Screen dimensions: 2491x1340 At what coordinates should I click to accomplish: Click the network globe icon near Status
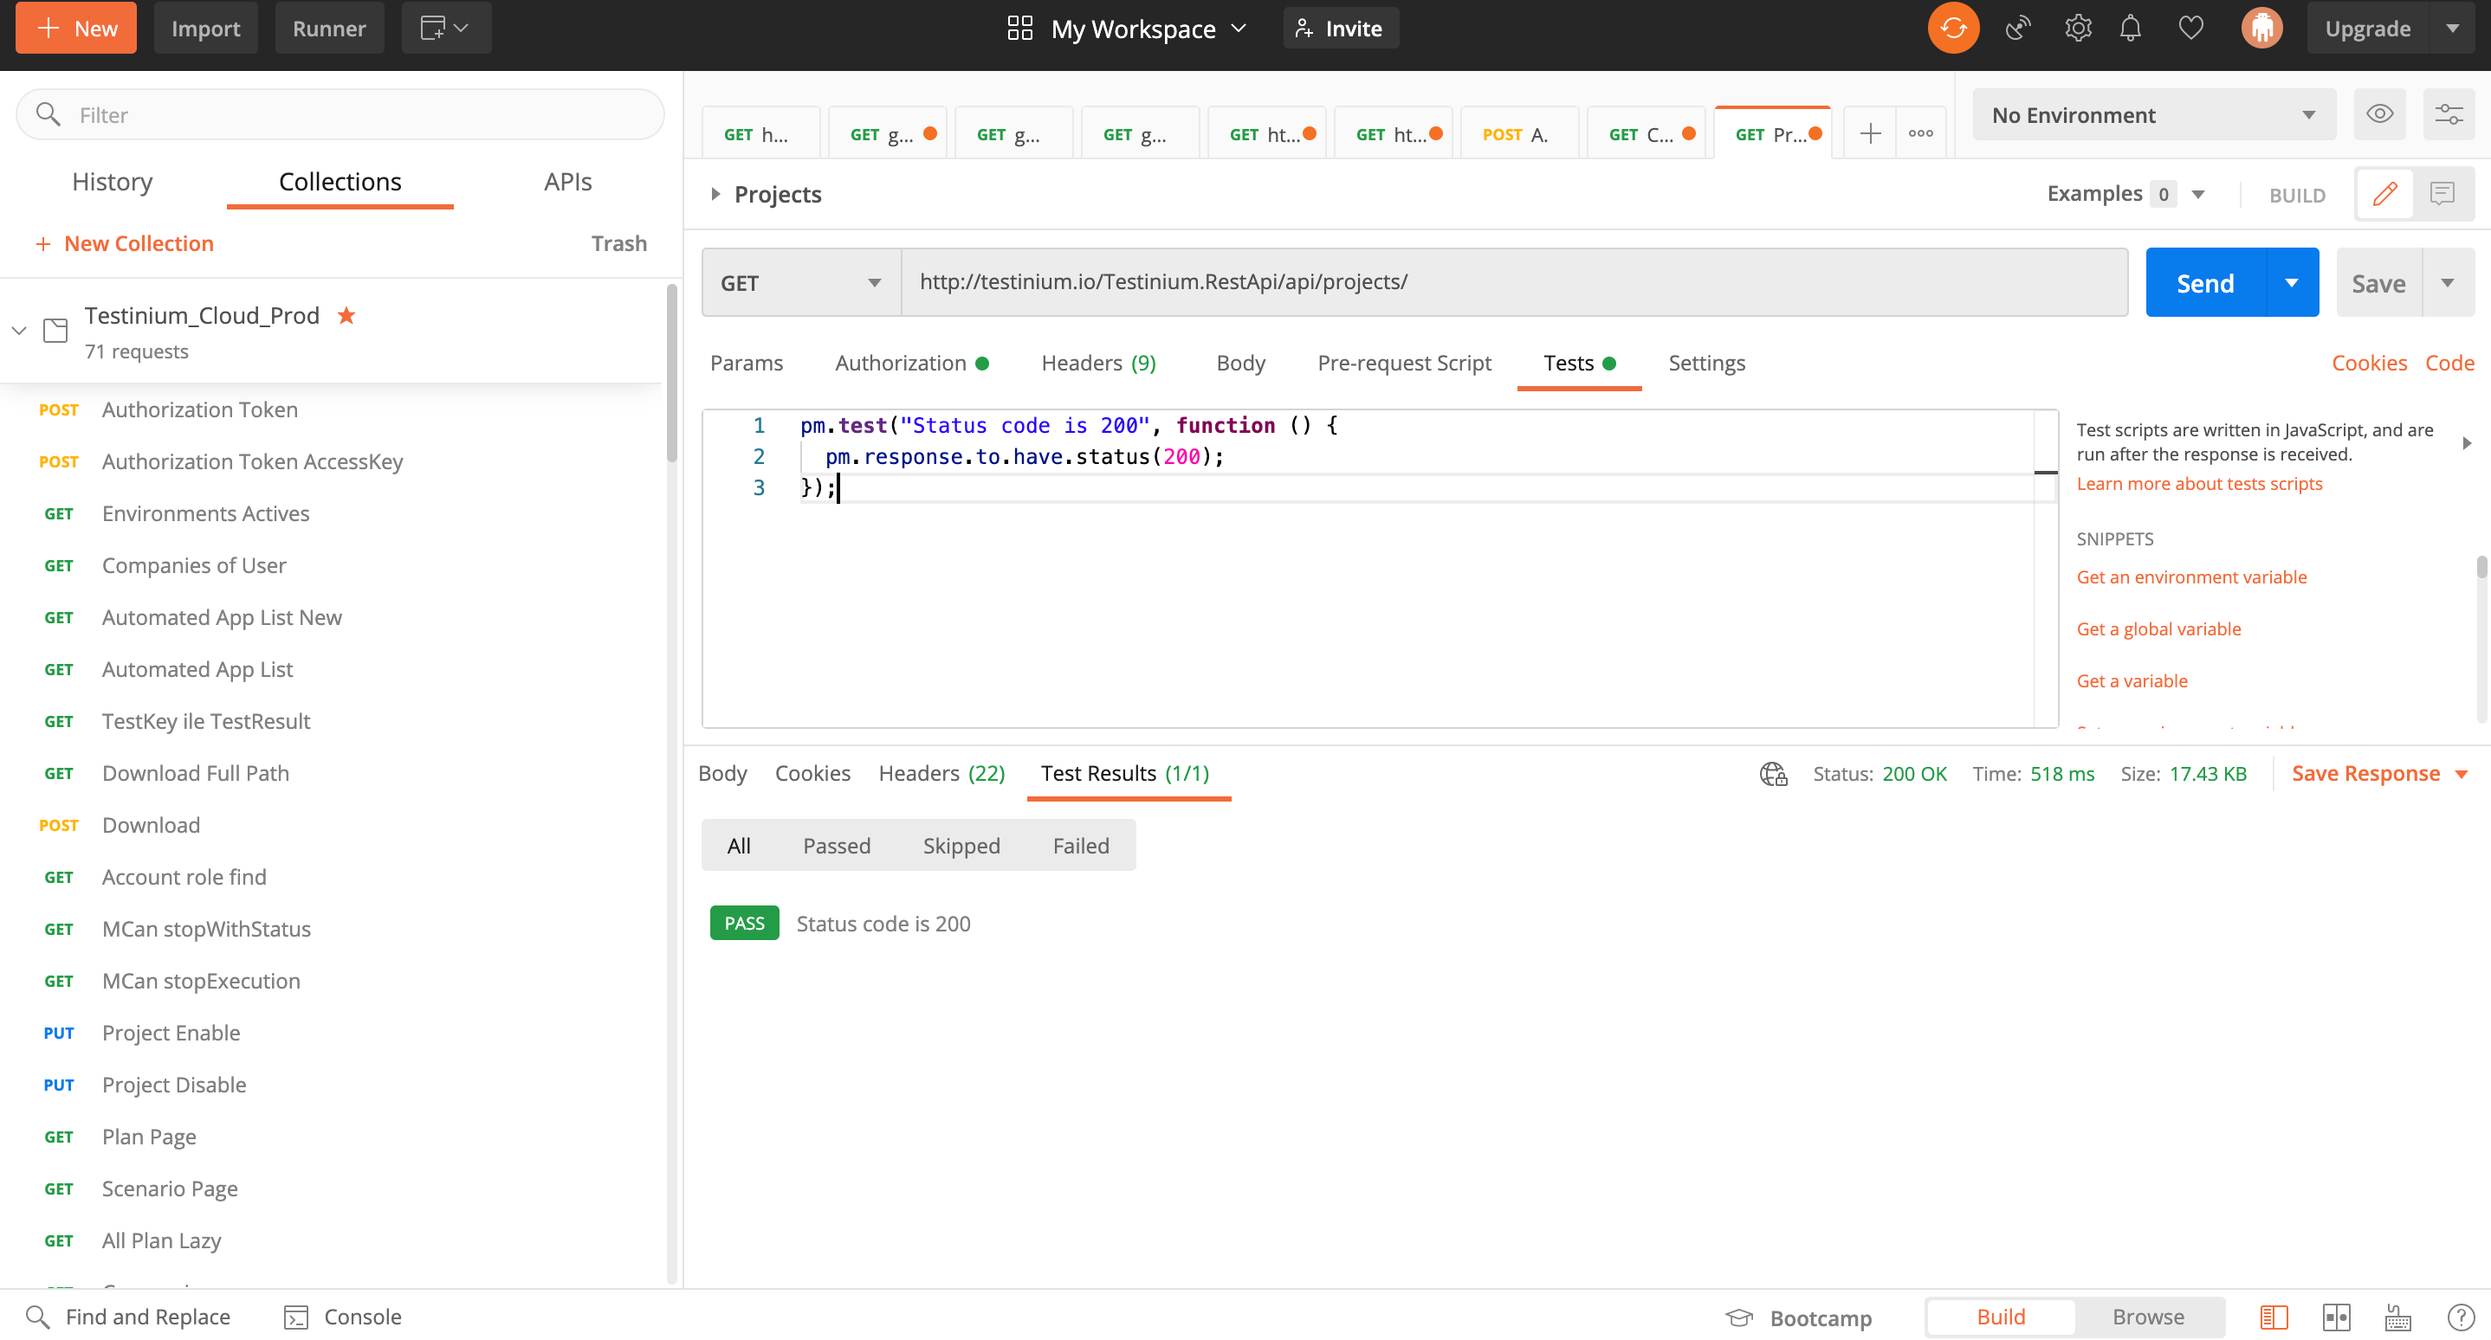(1772, 773)
